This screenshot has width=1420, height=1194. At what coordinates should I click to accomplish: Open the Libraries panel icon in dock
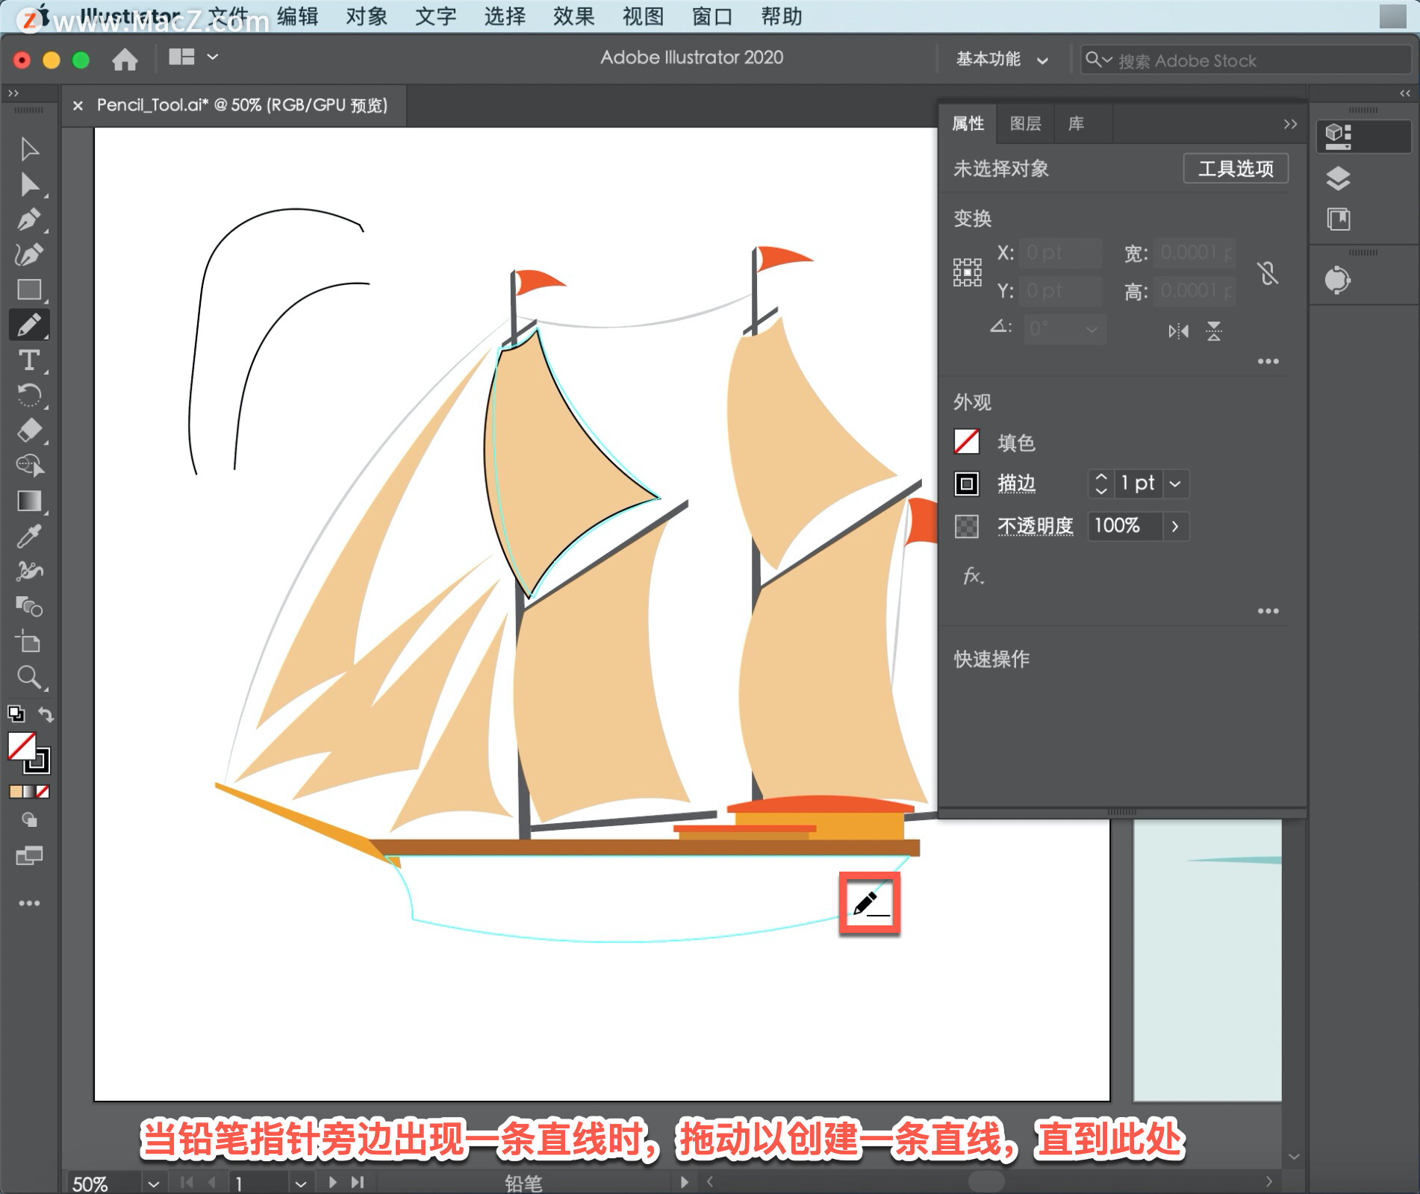tap(1338, 219)
